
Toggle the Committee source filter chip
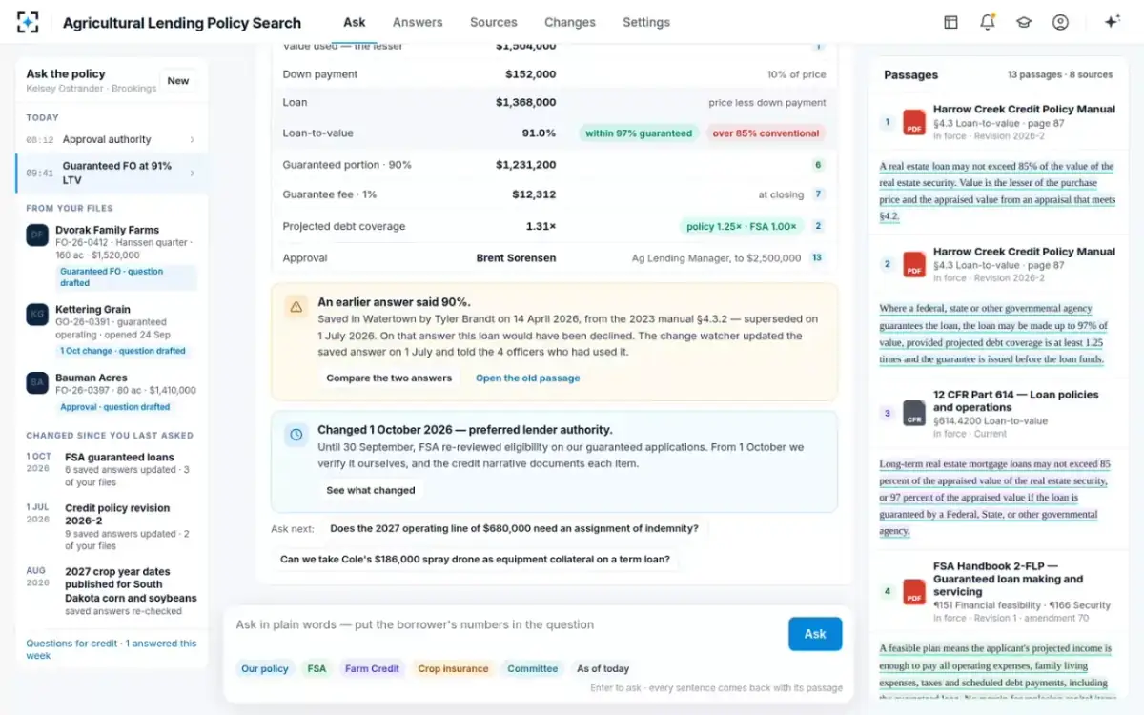pos(532,669)
